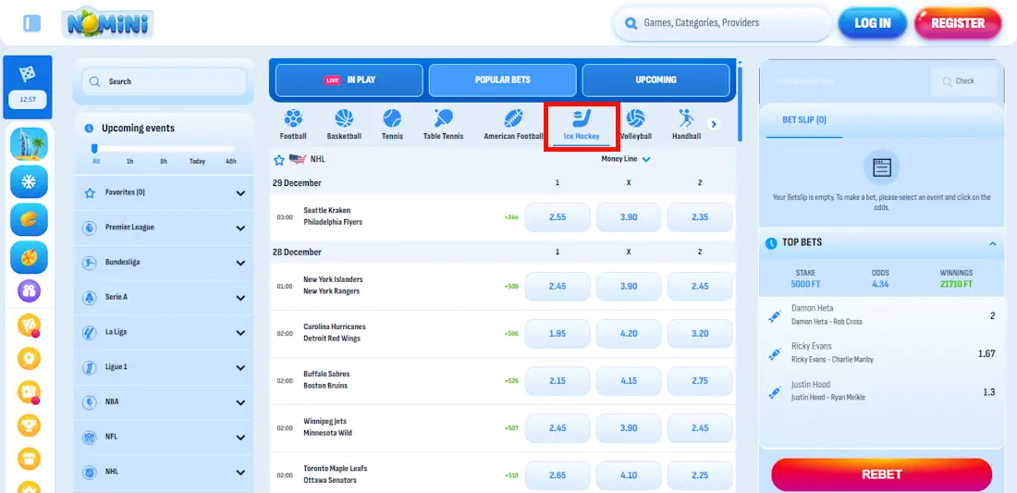Collapse the Top Bets panel

pos(992,243)
